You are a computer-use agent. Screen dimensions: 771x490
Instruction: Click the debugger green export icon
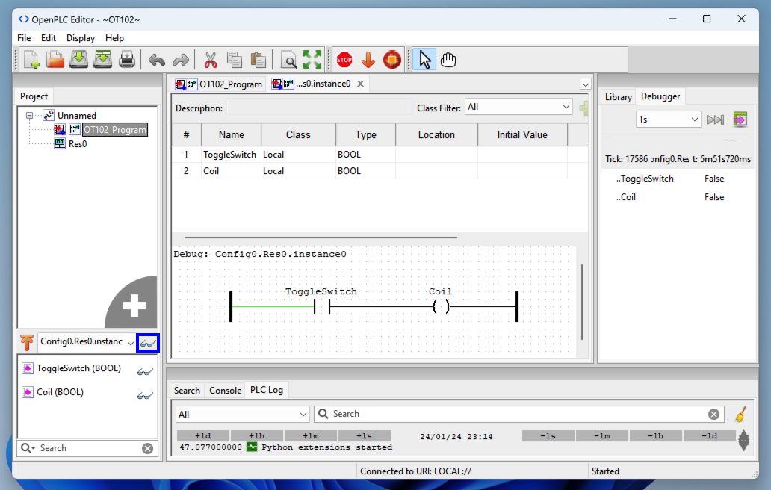(x=740, y=120)
